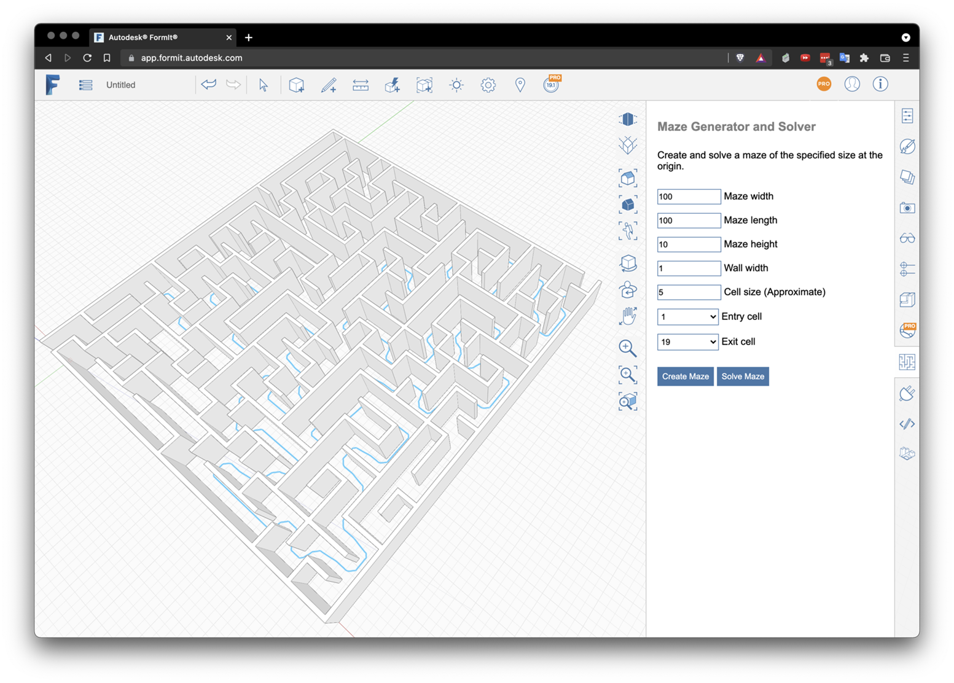The height and width of the screenshot is (683, 954).
Task: Select the sketch pencil tool
Action: coord(329,85)
